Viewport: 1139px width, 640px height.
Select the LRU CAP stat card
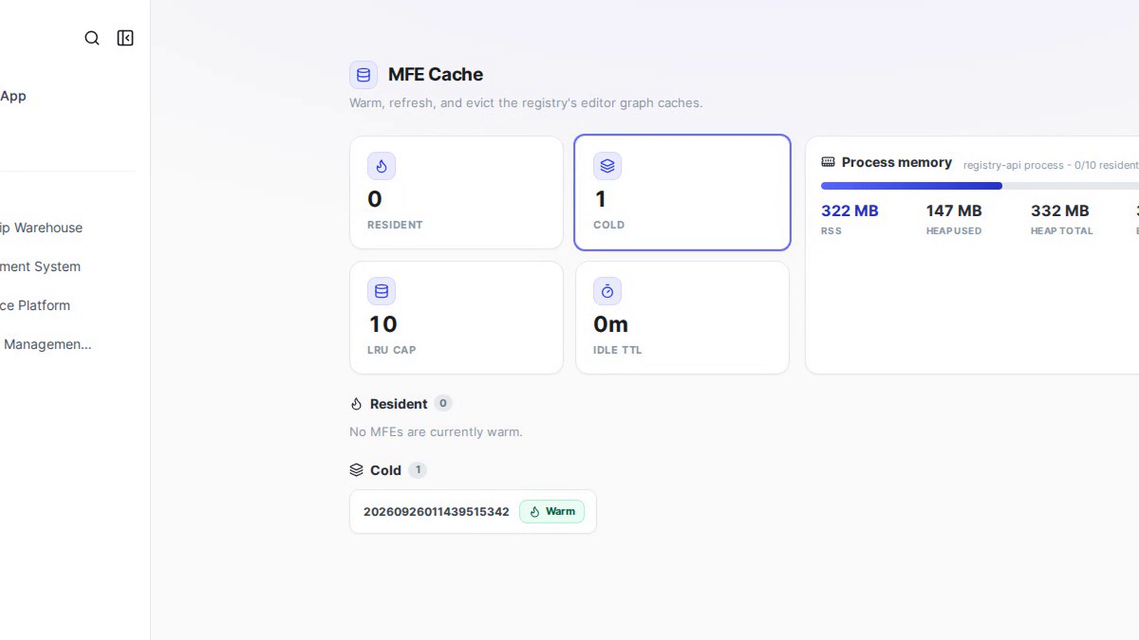(x=456, y=318)
